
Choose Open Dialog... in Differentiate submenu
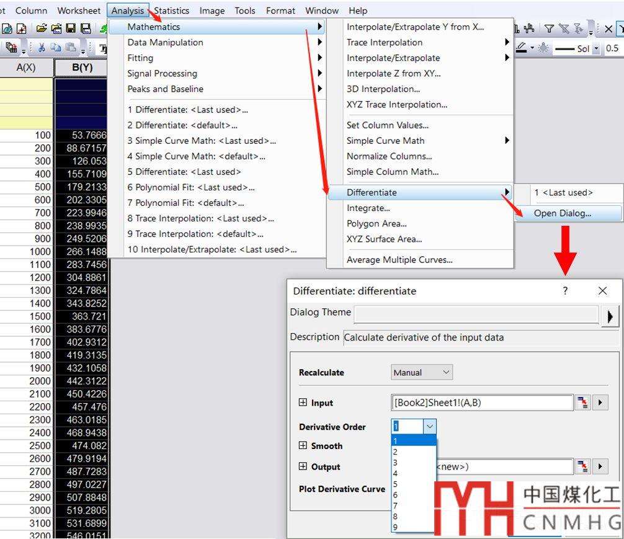click(x=563, y=213)
